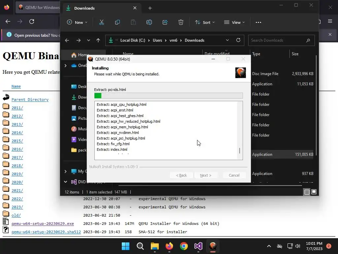The width and height of the screenshot is (338, 254).
Task: Click the Cut icon in Explorer toolbar
Action: pyautogui.click(x=102, y=22)
